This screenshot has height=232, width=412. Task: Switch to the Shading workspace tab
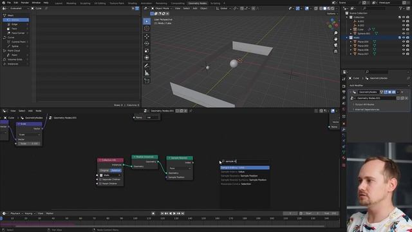click(x=133, y=3)
